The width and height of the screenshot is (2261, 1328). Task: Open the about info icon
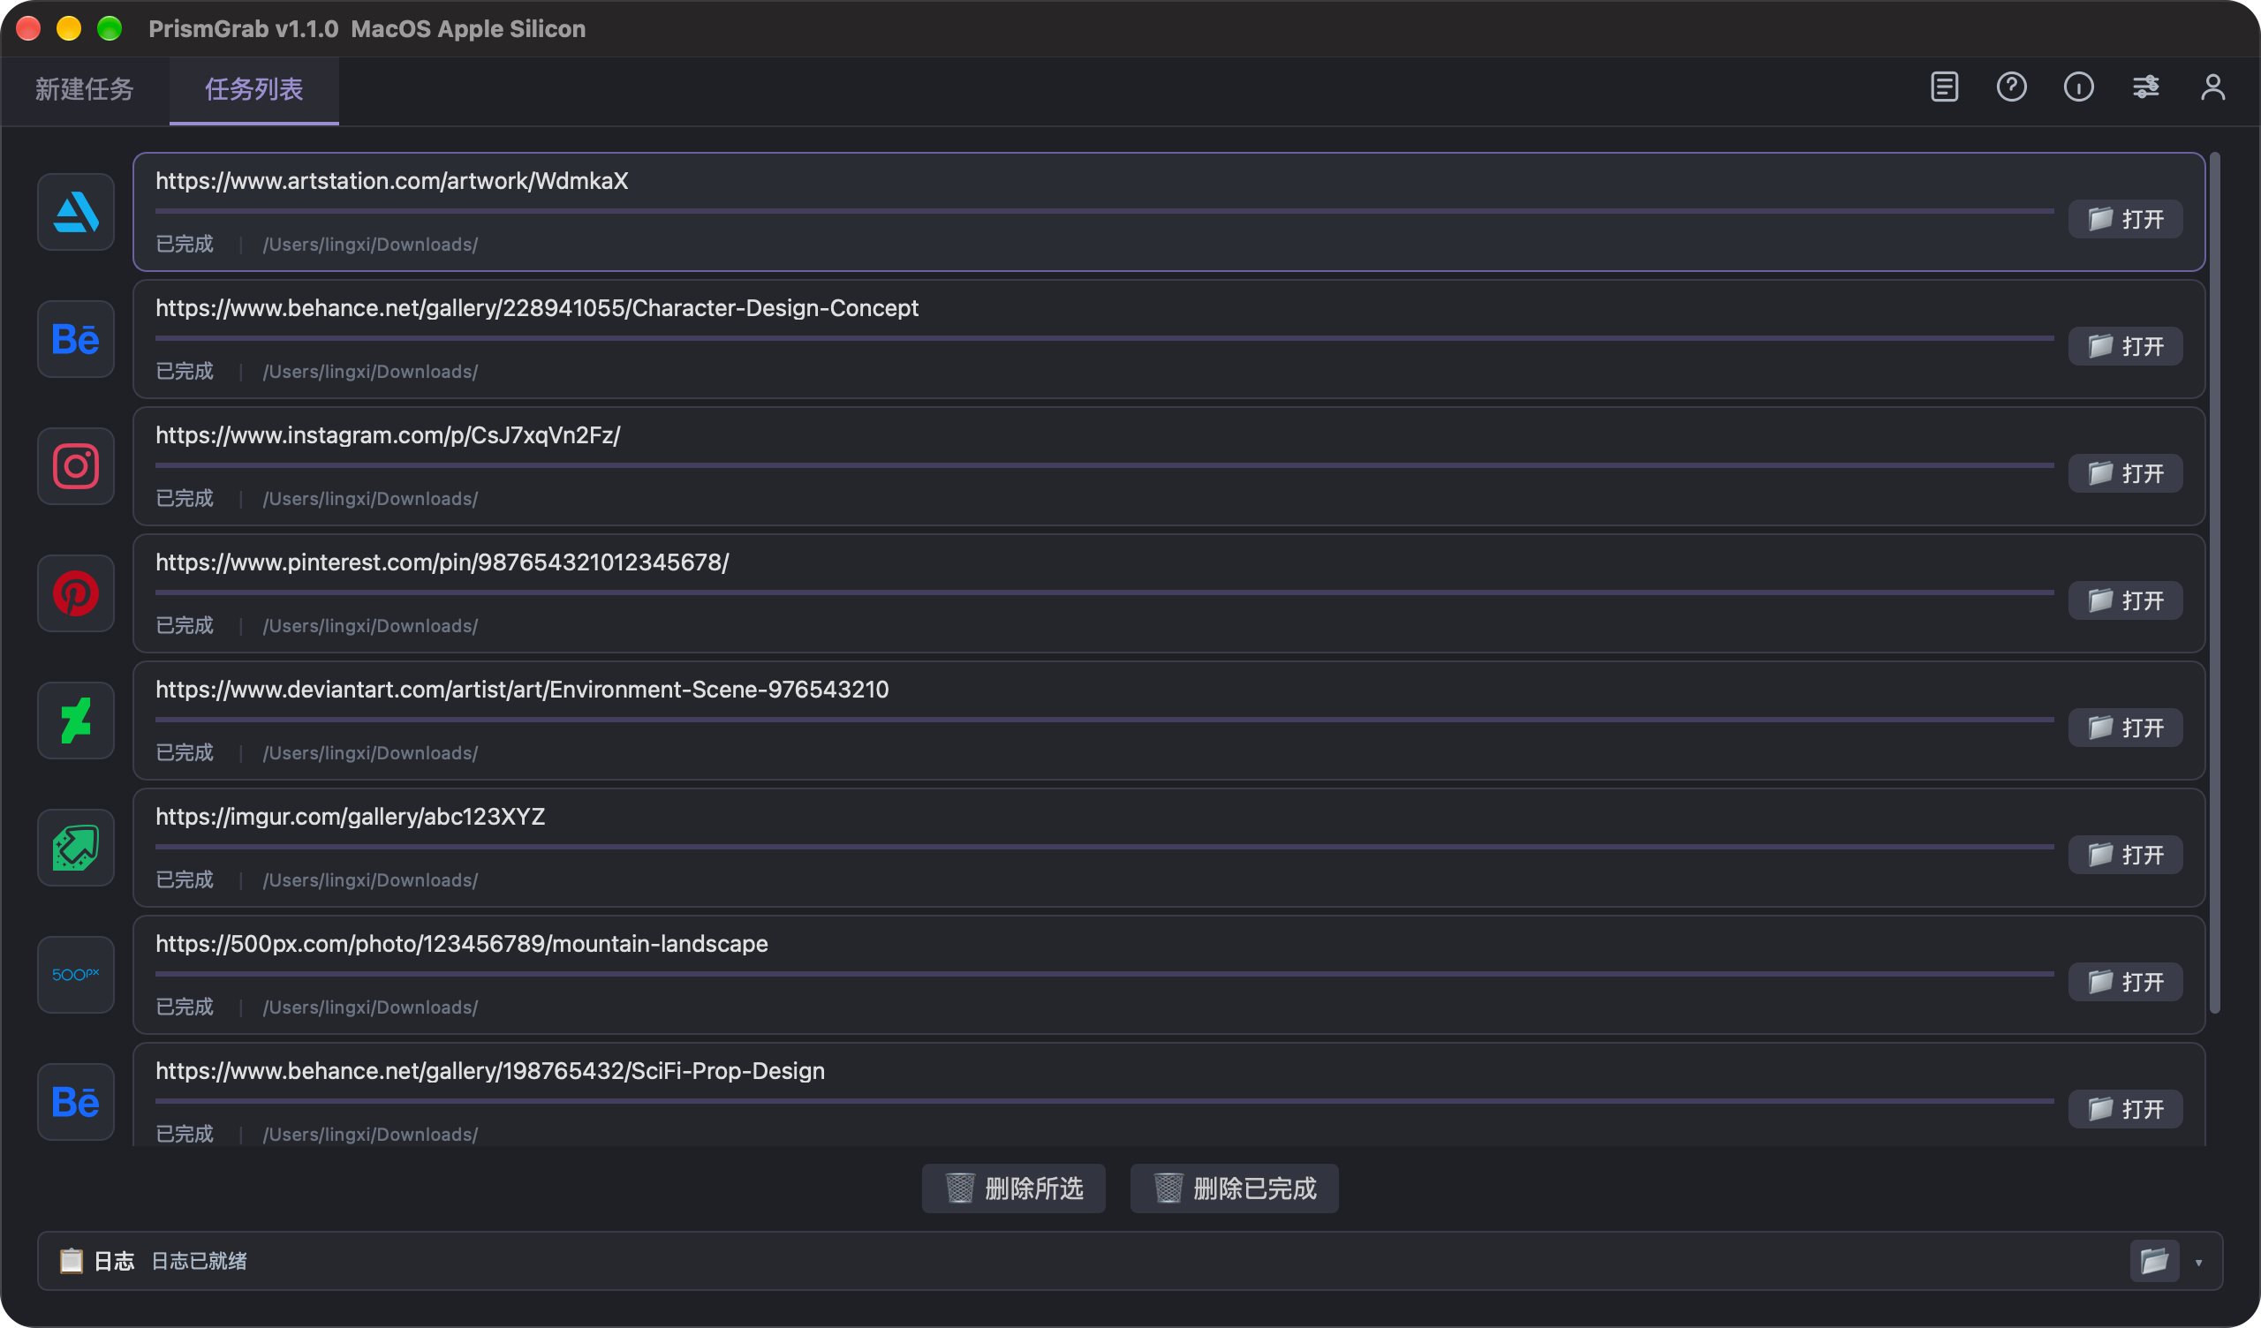click(2079, 87)
